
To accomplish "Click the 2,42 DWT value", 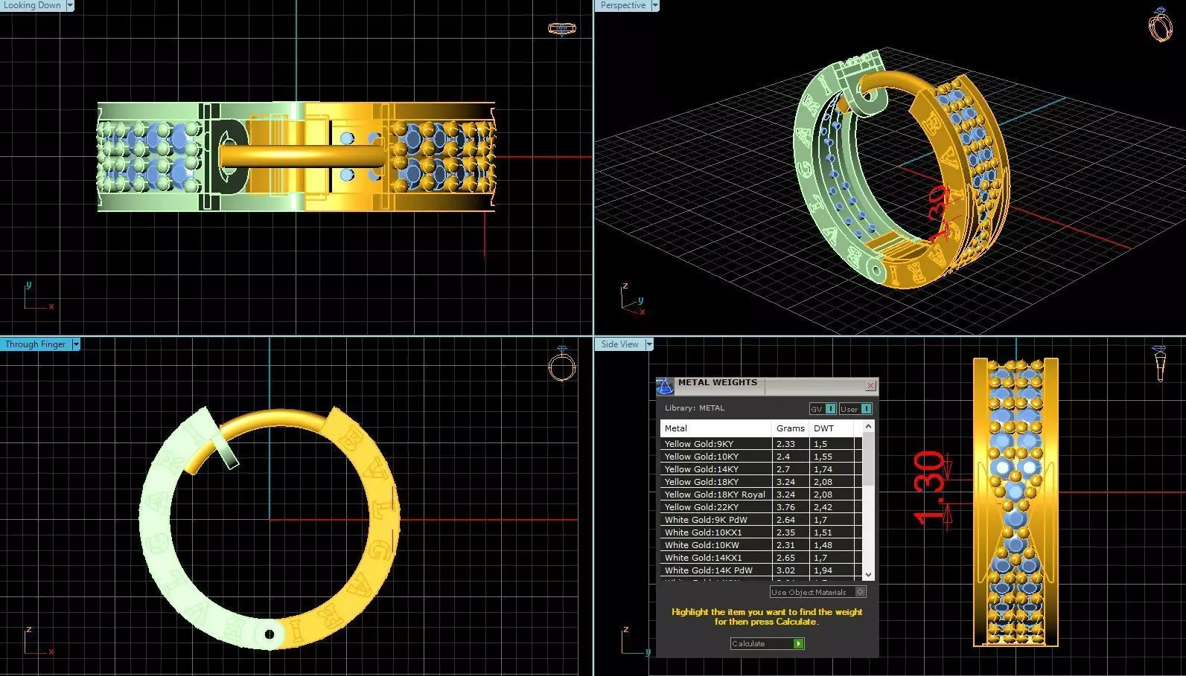I will click(x=823, y=507).
